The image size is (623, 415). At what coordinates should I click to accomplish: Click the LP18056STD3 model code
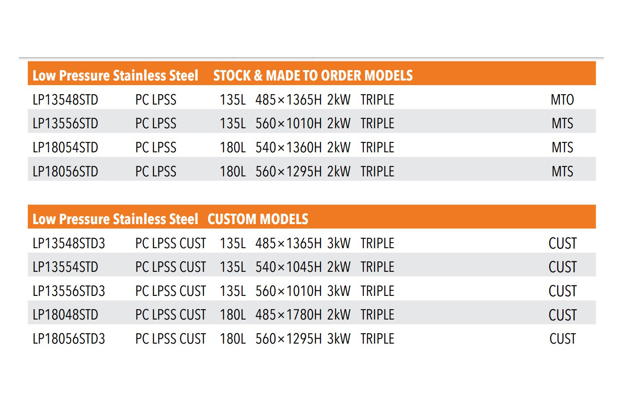[69, 339]
